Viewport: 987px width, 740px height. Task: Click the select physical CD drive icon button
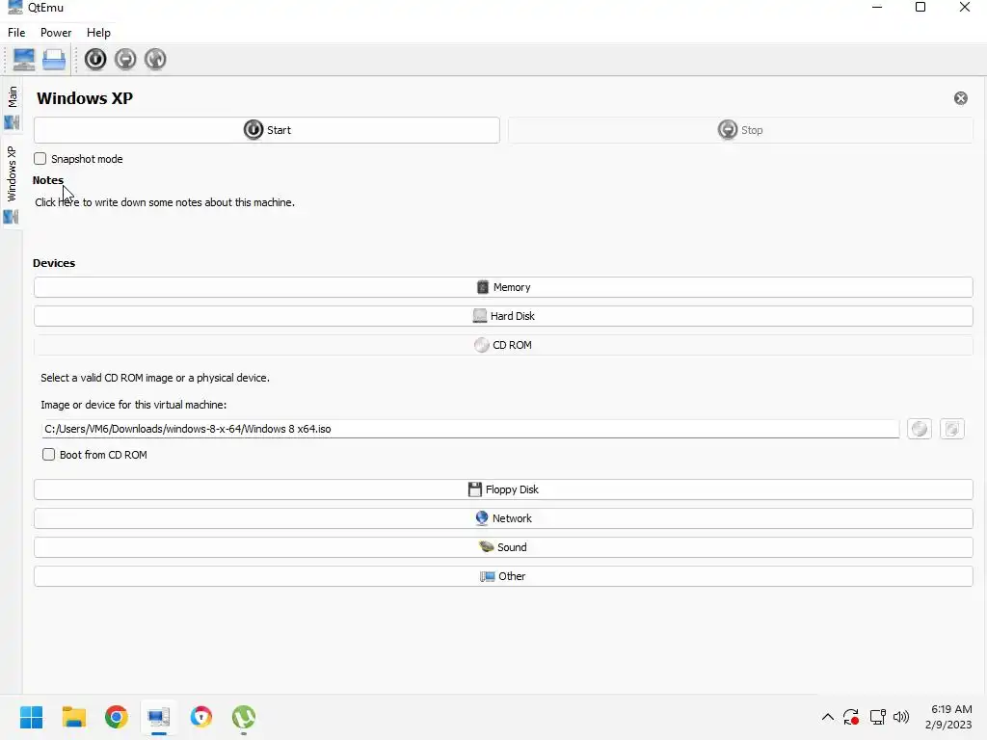(x=920, y=429)
